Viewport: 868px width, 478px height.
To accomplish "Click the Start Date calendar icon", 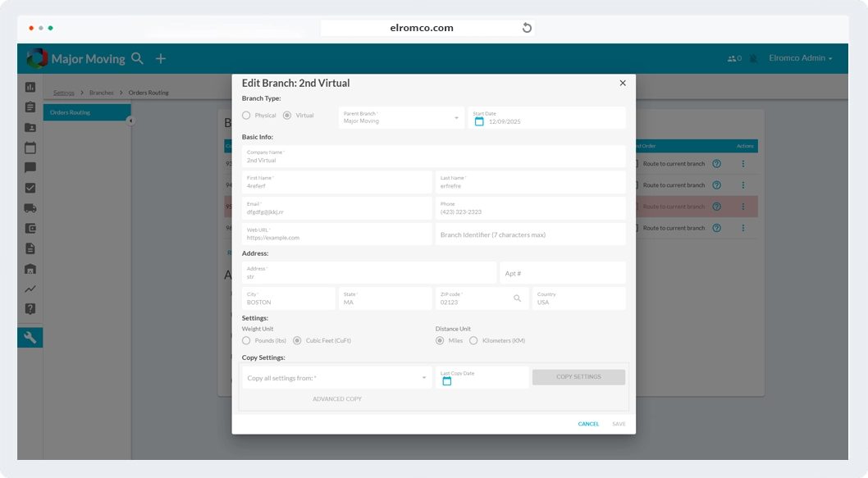I will coord(479,121).
